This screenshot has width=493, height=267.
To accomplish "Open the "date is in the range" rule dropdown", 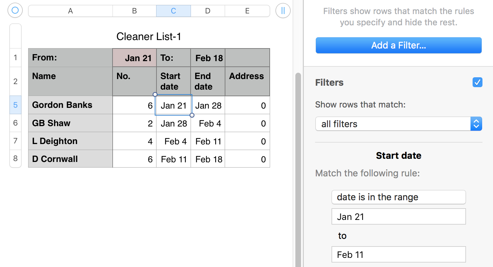I will pyautogui.click(x=398, y=197).
